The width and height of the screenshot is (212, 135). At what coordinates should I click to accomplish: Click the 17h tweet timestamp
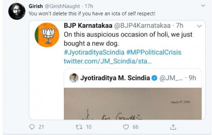pyautogui.click(x=89, y=6)
